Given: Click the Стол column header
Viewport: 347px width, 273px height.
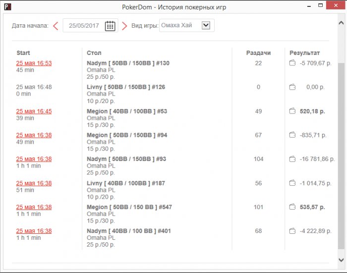Looking at the screenshot, I should [94, 53].
